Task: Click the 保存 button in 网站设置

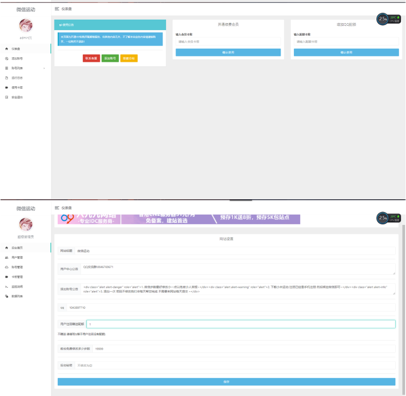Action: 226,382
